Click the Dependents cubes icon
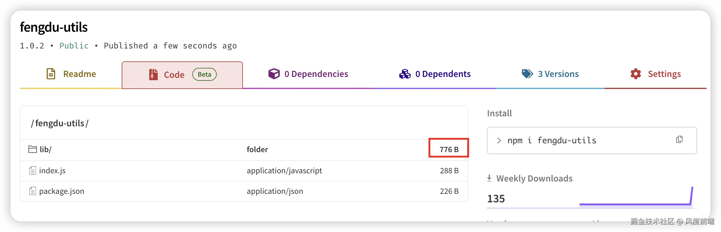721x232 pixels. coord(405,74)
